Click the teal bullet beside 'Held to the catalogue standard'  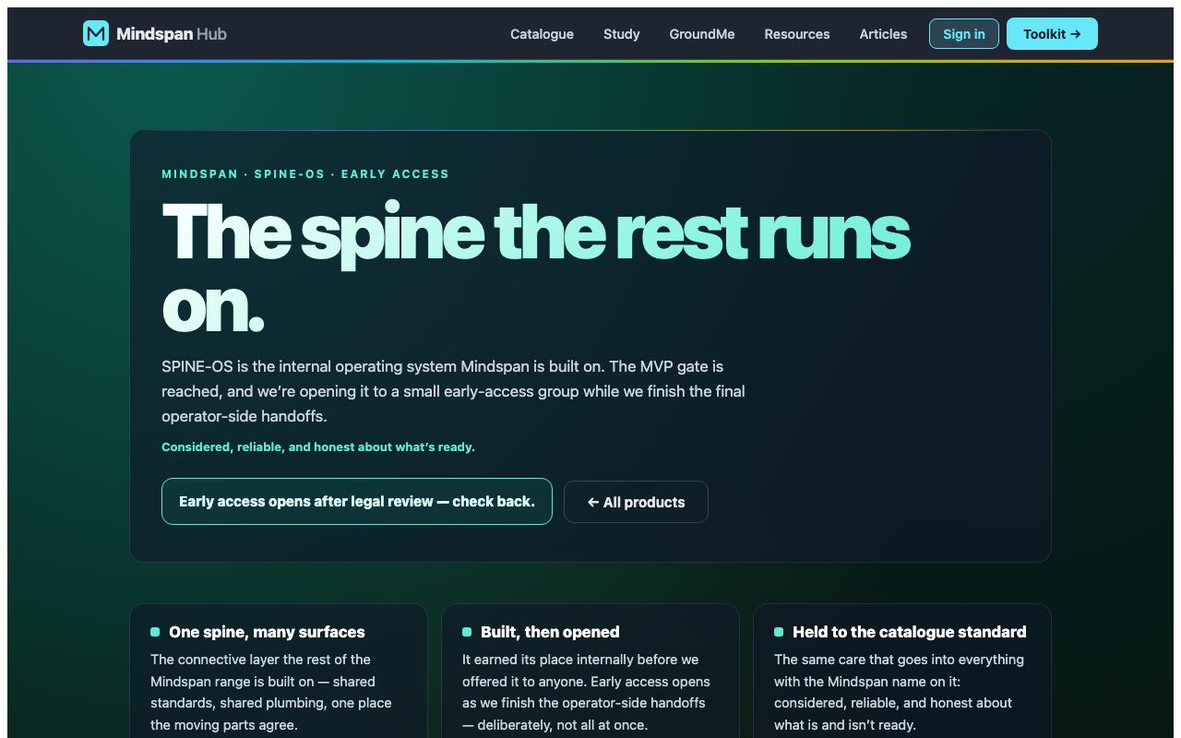779,632
